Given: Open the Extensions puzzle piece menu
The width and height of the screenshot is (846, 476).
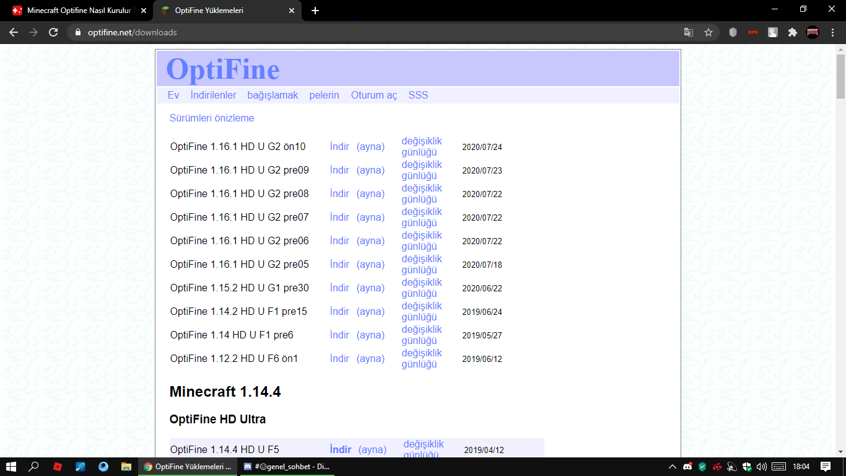Looking at the screenshot, I should (792, 32).
